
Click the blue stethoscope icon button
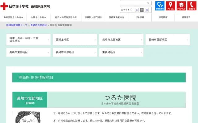160,6
